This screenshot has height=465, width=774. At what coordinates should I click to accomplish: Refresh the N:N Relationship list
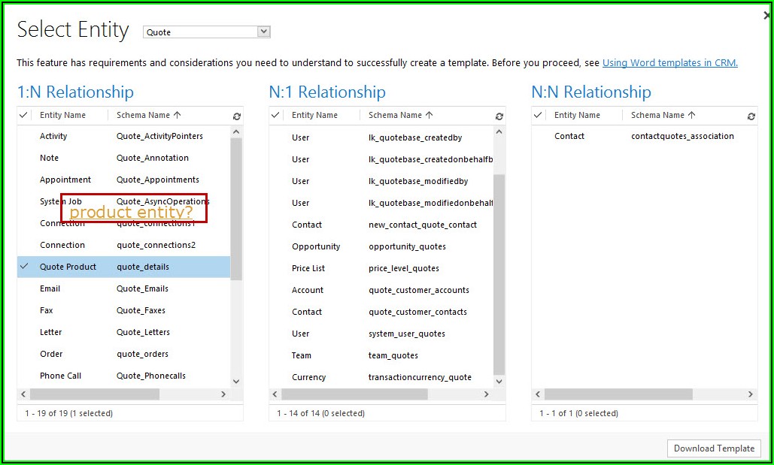751,116
